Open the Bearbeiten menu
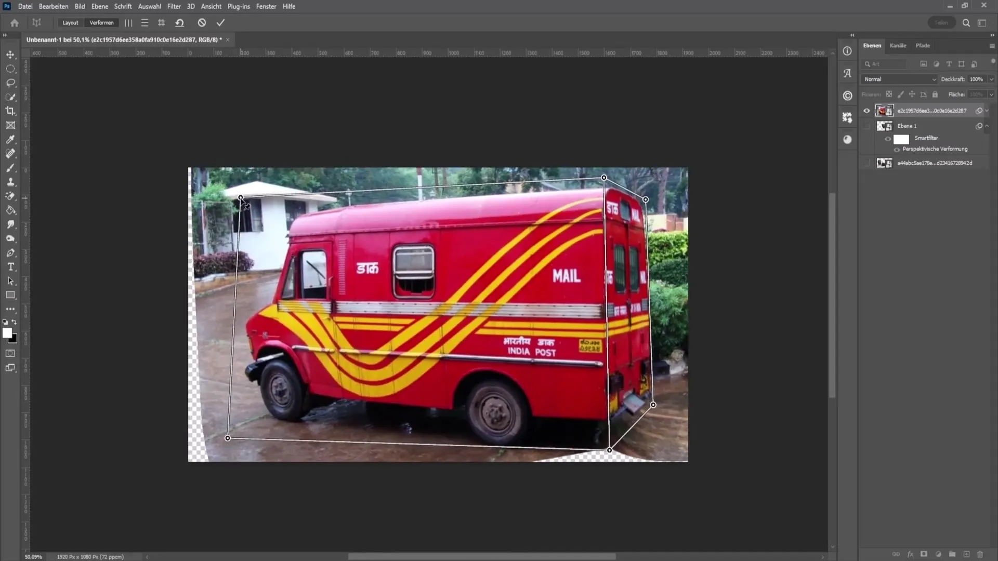998x561 pixels. click(x=54, y=6)
